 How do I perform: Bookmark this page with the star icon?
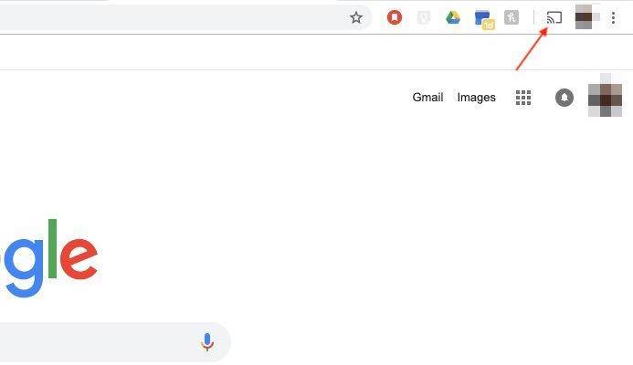click(355, 17)
